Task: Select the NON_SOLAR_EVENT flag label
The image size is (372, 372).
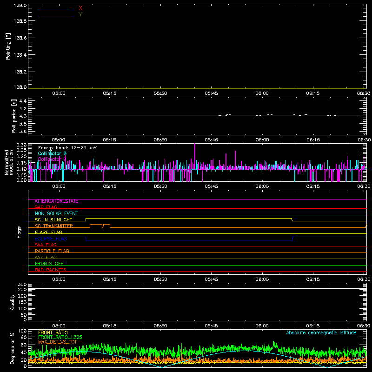Action: click(56, 213)
